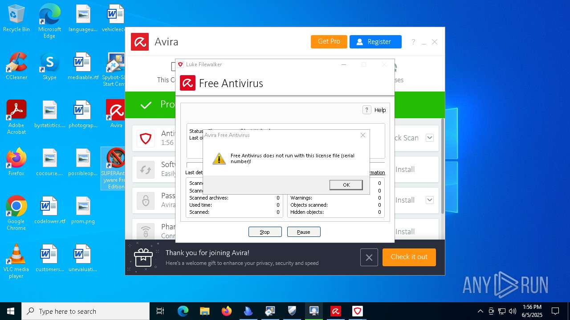Select Skype desktop shortcut
Image resolution: width=570 pixels, height=320 pixels.
pyautogui.click(x=49, y=67)
